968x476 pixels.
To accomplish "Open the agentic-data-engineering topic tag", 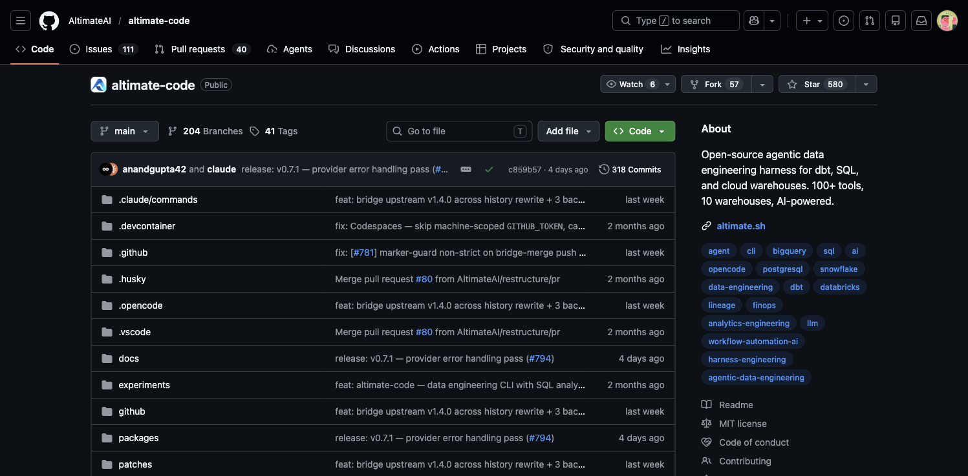I will tap(756, 377).
